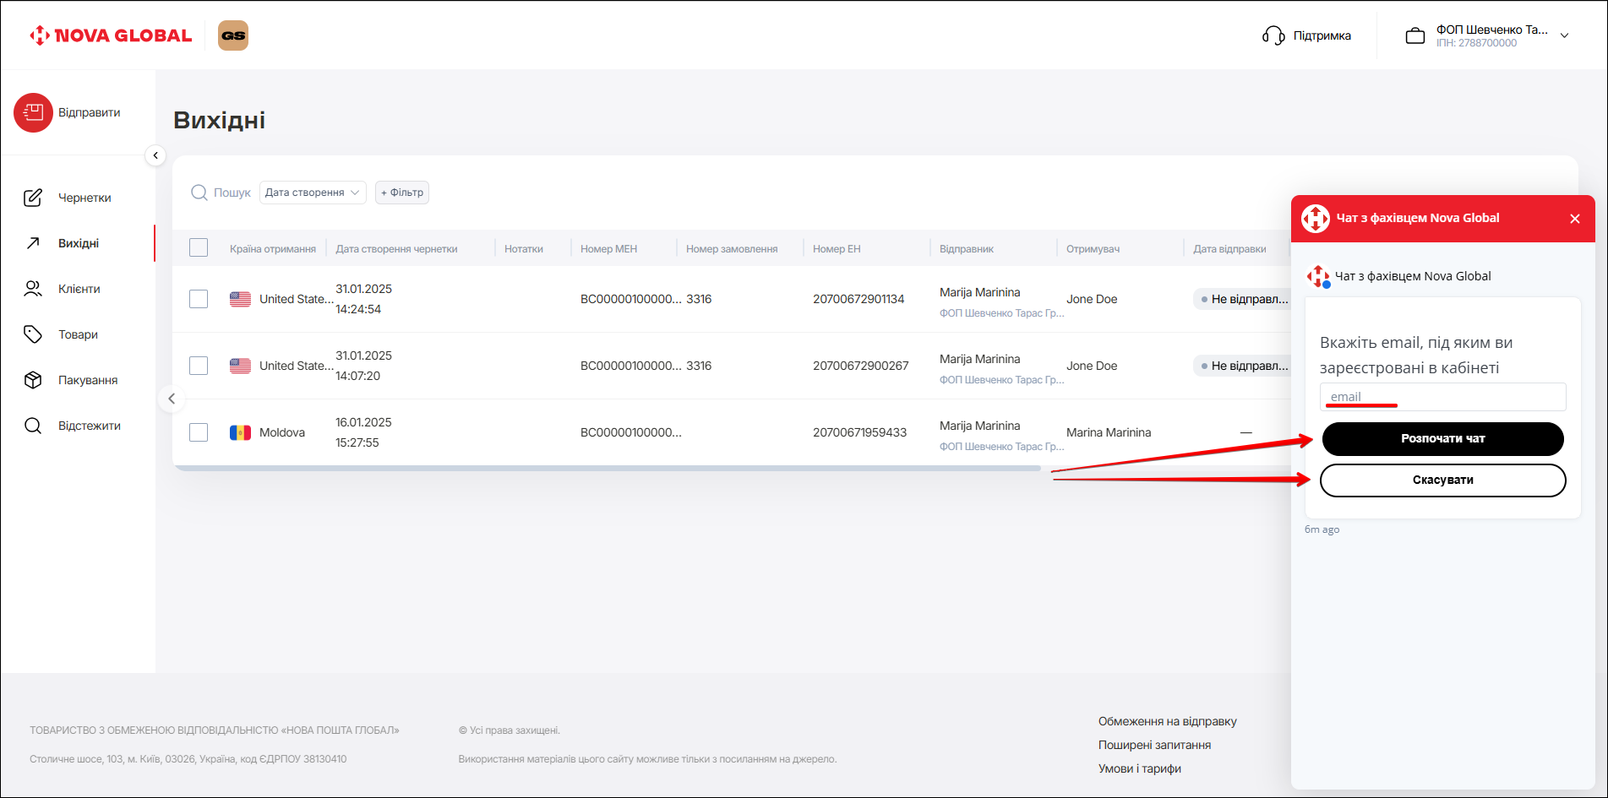Click the red Відправити send icon
Viewport: 1608px width, 798px height.
click(x=33, y=112)
